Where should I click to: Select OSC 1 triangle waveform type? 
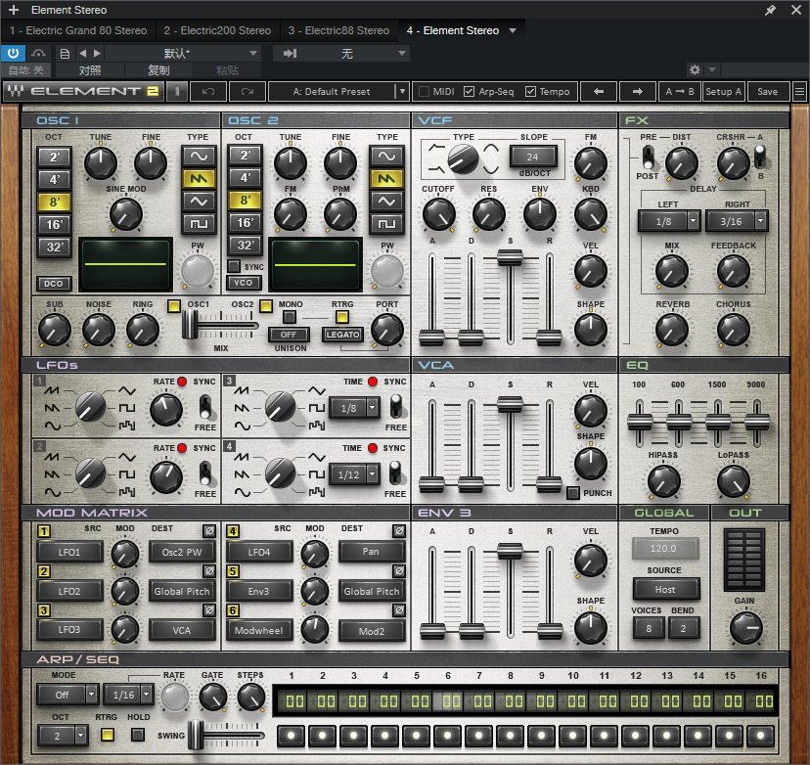point(199,201)
